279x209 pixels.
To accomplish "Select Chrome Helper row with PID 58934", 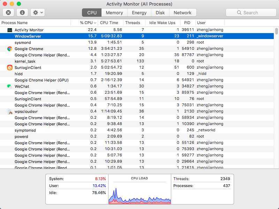I will click(x=137, y=118).
